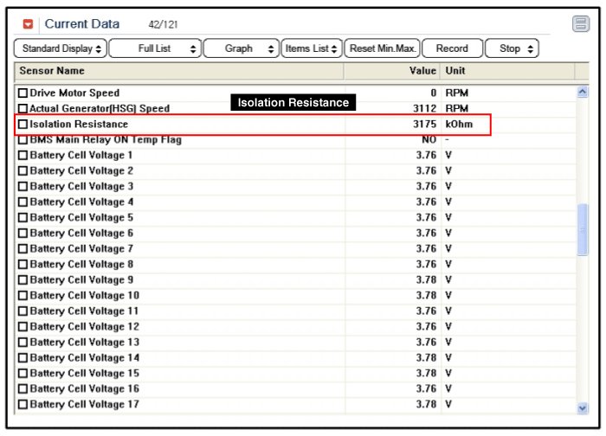This screenshot has height=436, width=606.
Task: Expand the Items List dropdown
Action: (x=312, y=48)
